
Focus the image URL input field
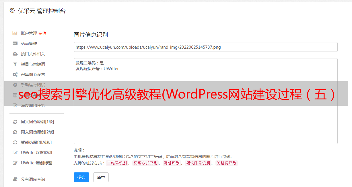pyautogui.click(x=205, y=47)
